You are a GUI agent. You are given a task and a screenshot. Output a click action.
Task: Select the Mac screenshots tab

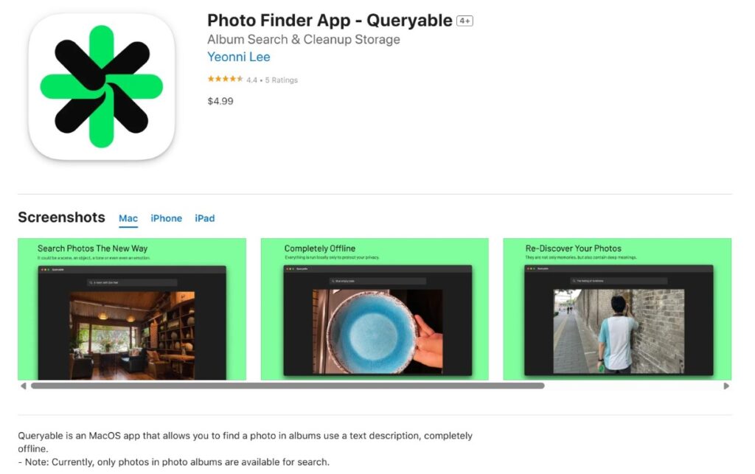(128, 218)
